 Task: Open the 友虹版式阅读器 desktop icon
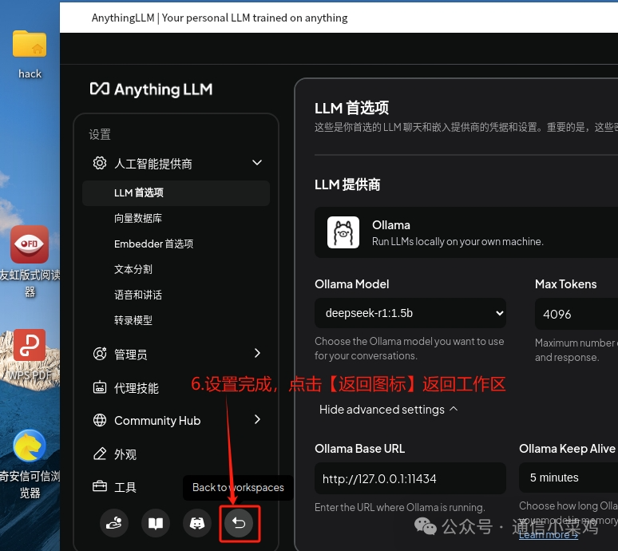tap(30, 244)
